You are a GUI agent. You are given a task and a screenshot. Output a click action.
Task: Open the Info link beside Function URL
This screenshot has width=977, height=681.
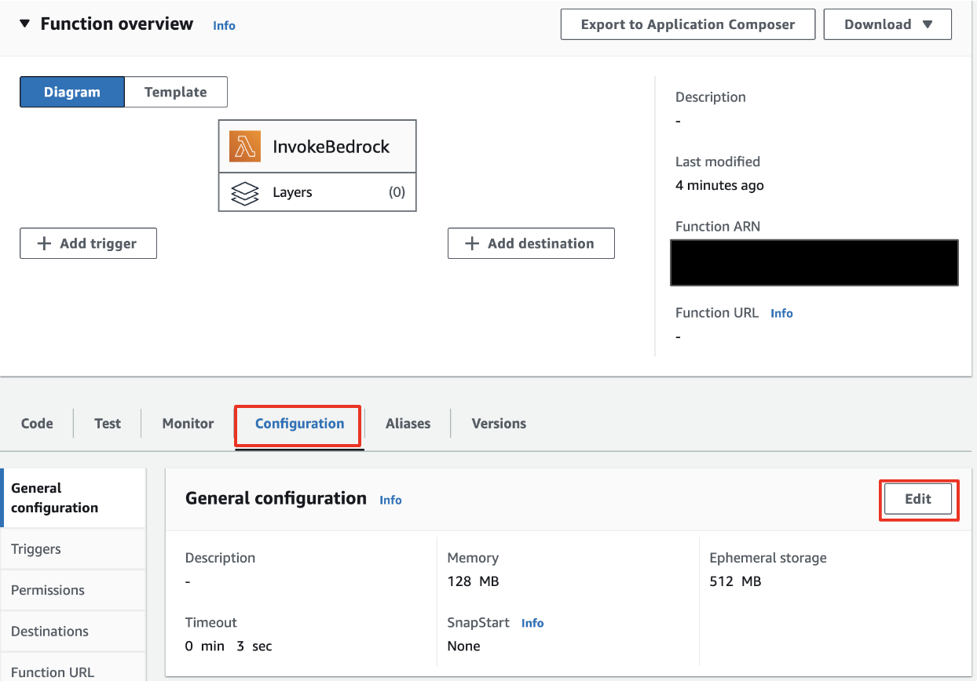click(781, 313)
